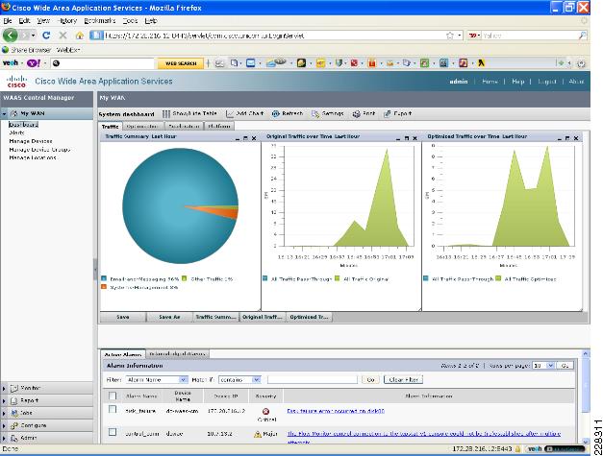This screenshot has width=603, height=456.
Task: Go to the browser Home icon
Action: coord(80,36)
